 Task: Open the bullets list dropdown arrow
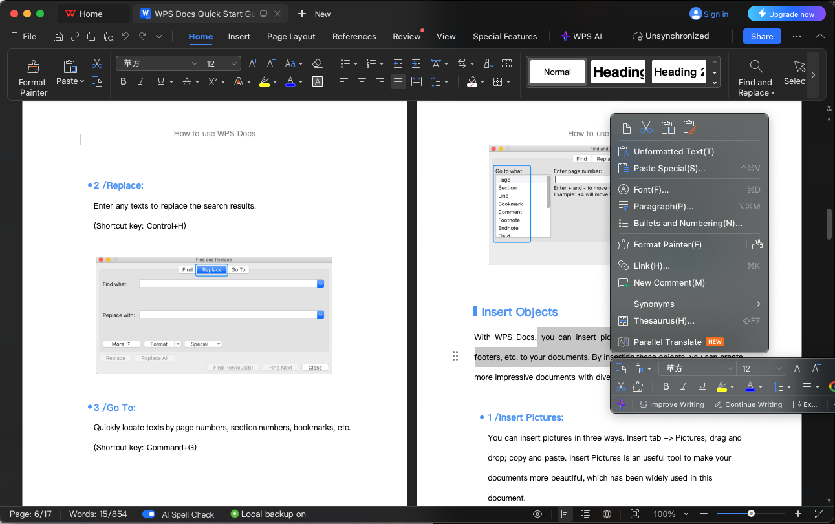pyautogui.click(x=356, y=63)
